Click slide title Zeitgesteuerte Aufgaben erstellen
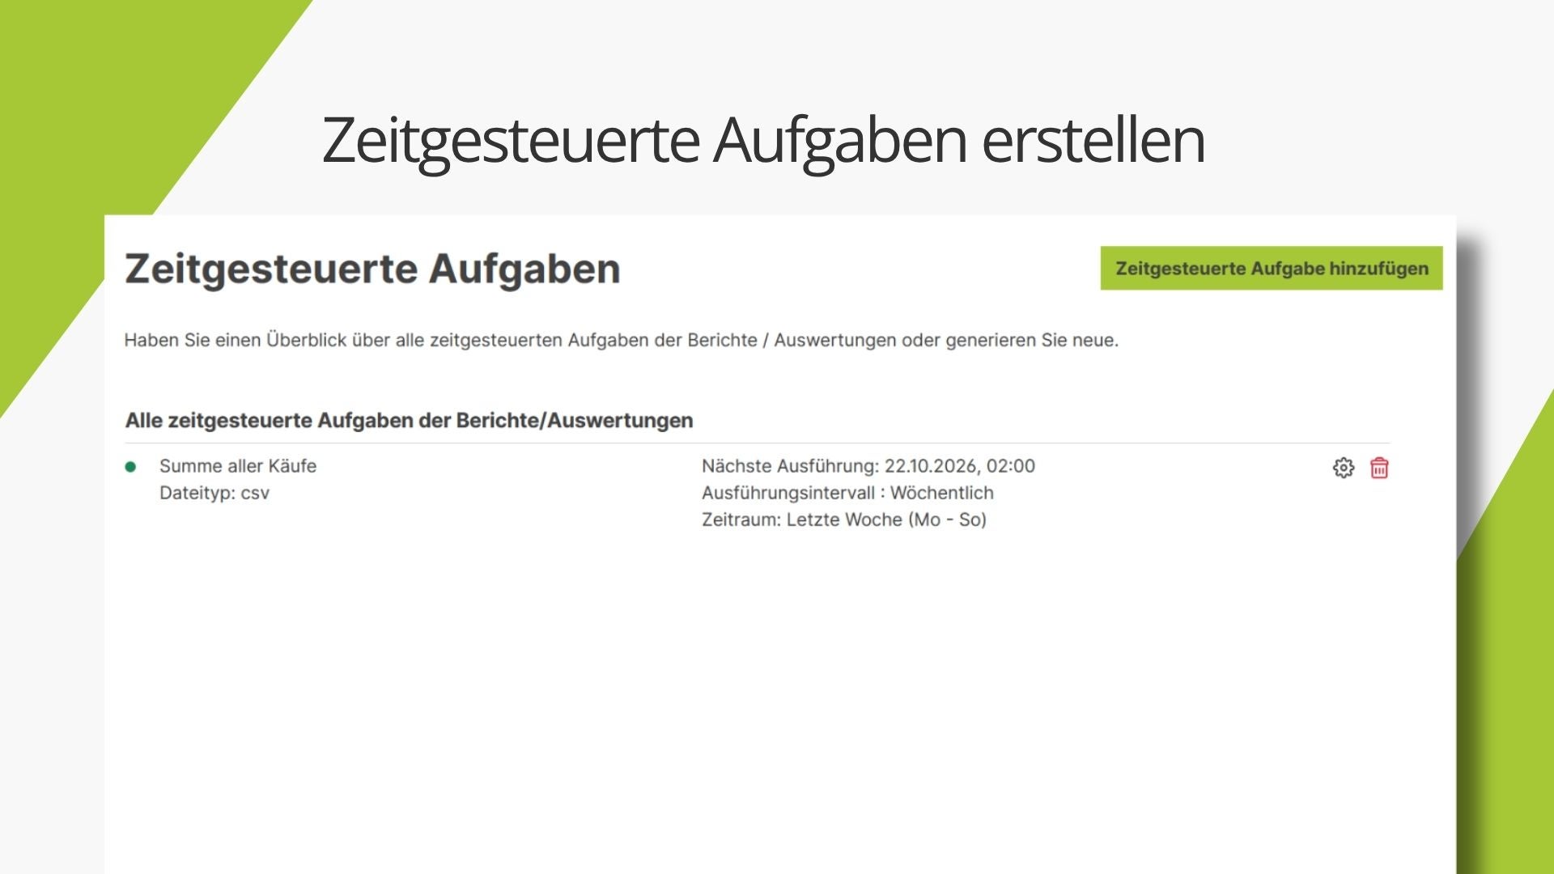This screenshot has height=874, width=1554. [763, 141]
